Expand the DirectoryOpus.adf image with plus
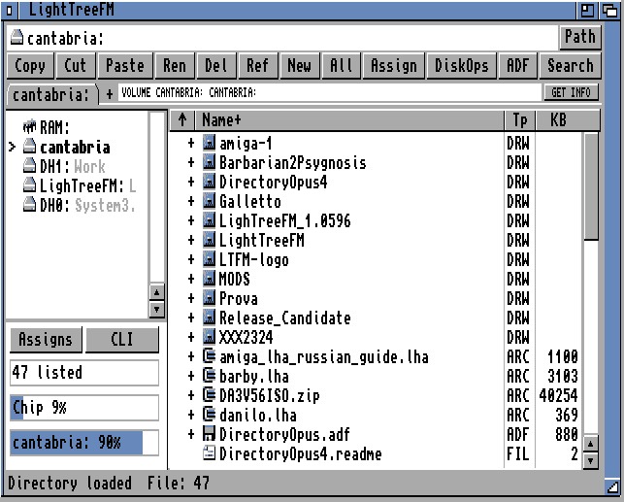Image resolution: width=624 pixels, height=502 pixels. tap(191, 434)
